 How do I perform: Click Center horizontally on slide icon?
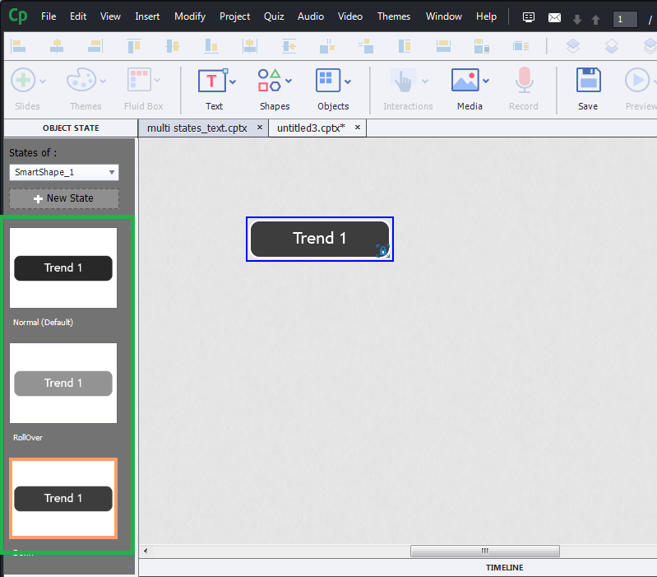(x=250, y=46)
